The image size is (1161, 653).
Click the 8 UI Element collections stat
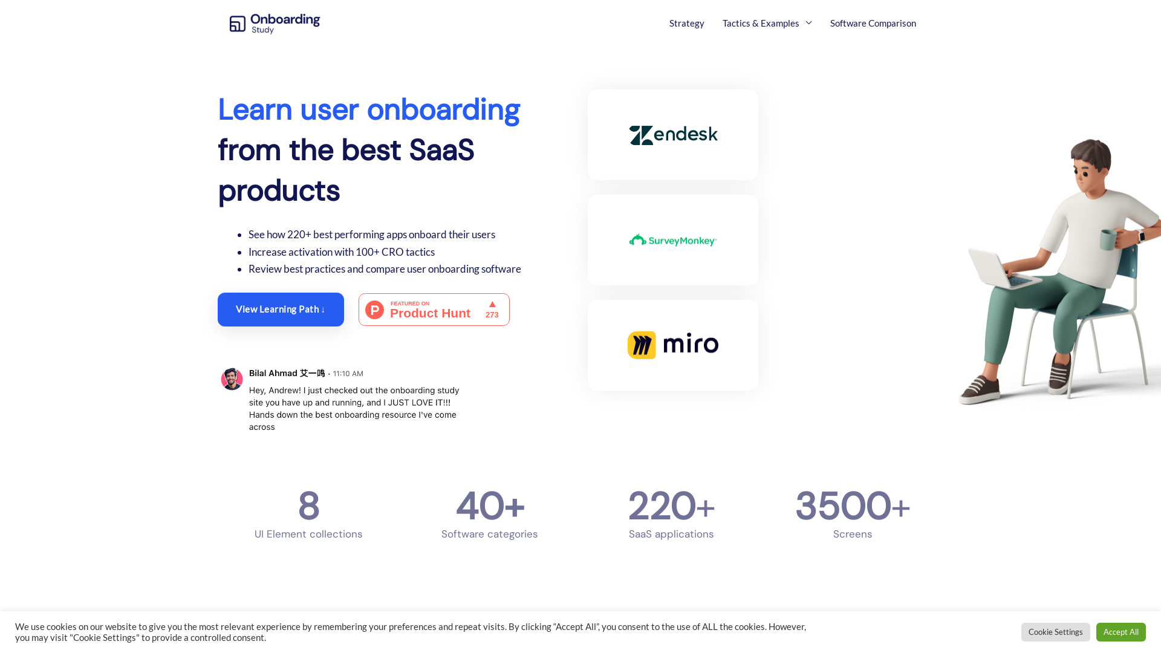point(308,514)
